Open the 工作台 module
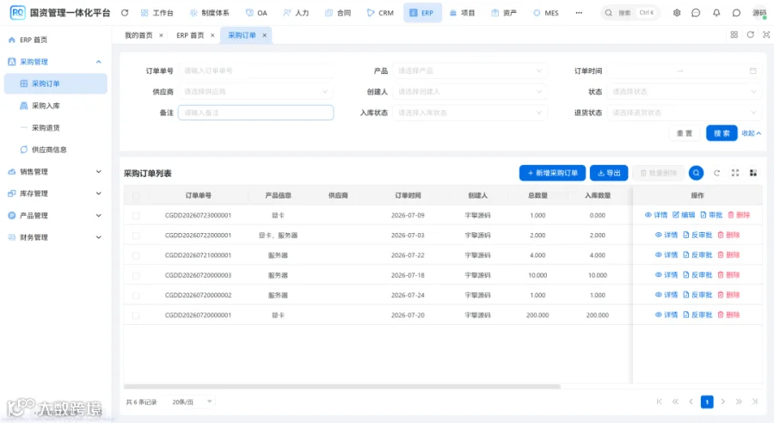 coord(157,13)
